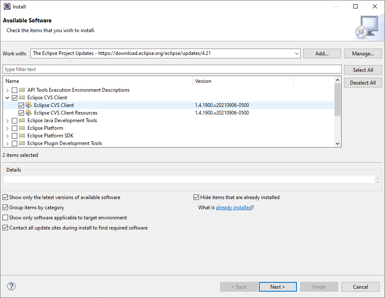Click the Manage... button
385x298 pixels.
[x=363, y=53]
